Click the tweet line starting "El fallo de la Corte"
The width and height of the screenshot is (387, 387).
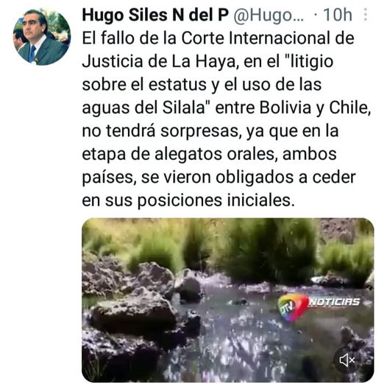(219, 38)
